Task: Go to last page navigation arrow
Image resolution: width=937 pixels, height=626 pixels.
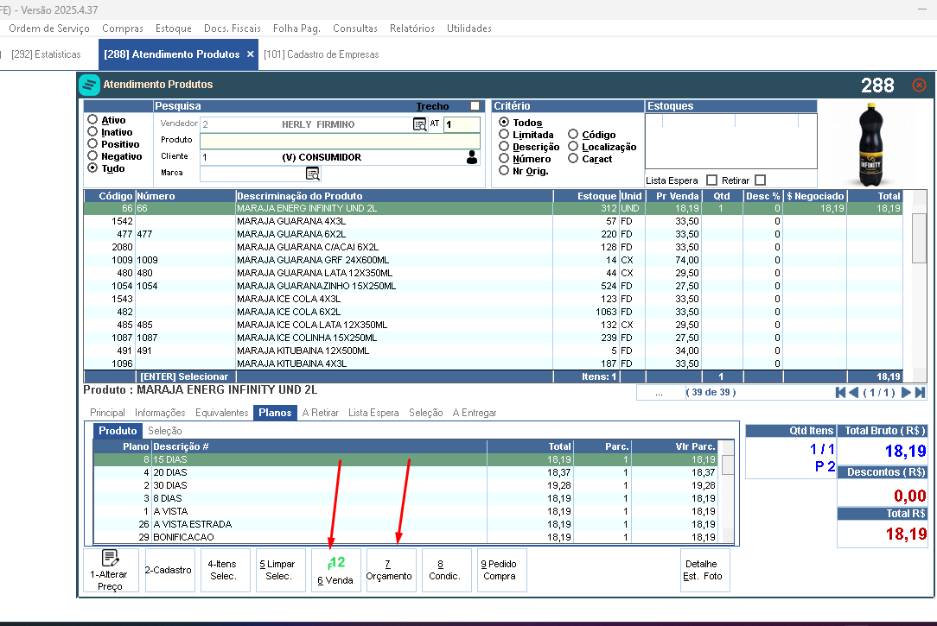Action: (x=920, y=392)
